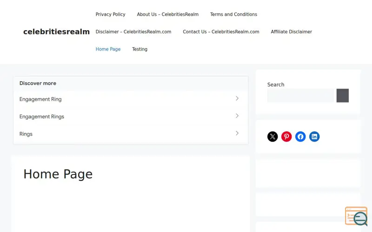Open Contact Us – CelebritiesRealm.com link
Viewport: 372px width, 232px height.
coord(221,32)
